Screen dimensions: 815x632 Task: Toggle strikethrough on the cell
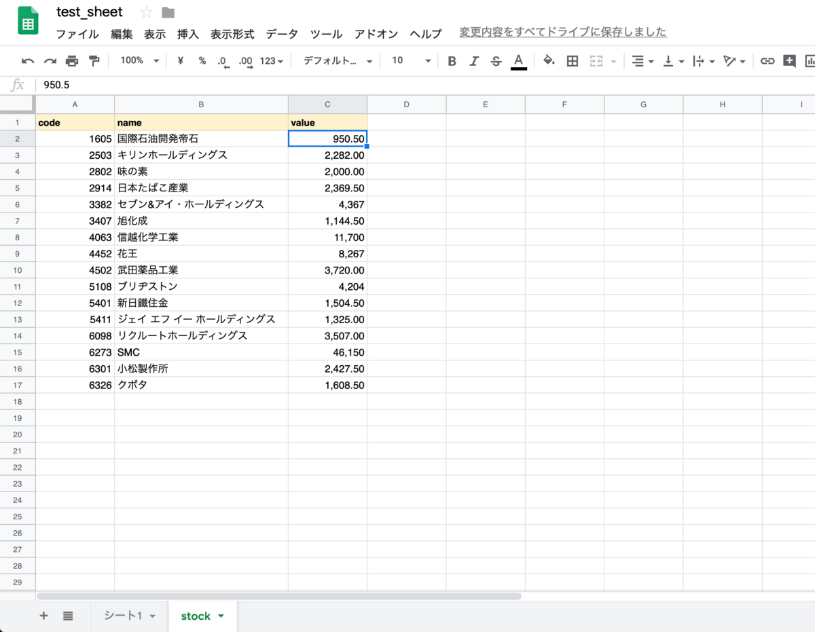click(496, 60)
